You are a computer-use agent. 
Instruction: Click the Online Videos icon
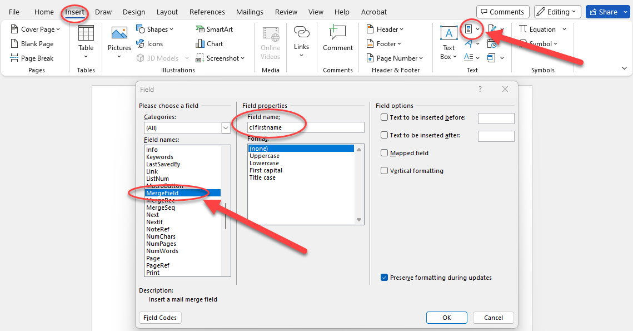(271, 34)
